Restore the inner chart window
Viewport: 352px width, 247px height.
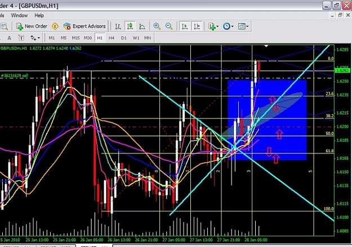[x=340, y=15]
